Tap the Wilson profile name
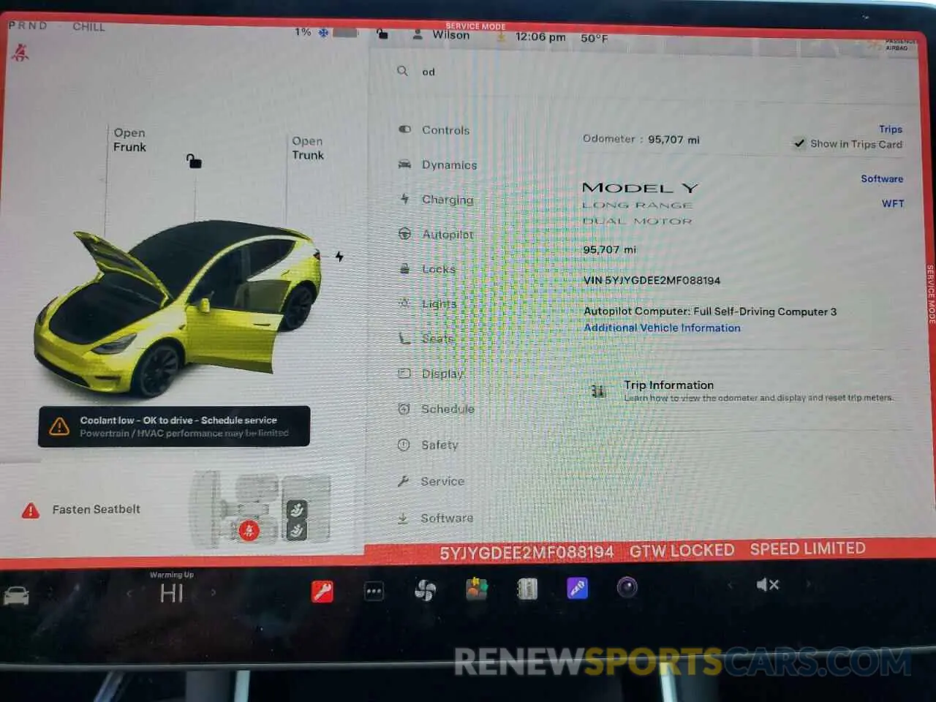Viewport: 936px width, 702px height. pyautogui.click(x=450, y=35)
